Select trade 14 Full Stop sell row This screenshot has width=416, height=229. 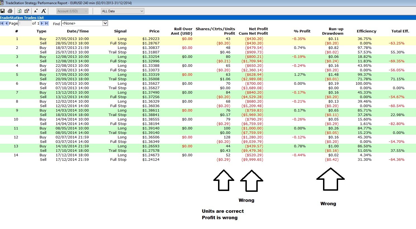[208, 160]
